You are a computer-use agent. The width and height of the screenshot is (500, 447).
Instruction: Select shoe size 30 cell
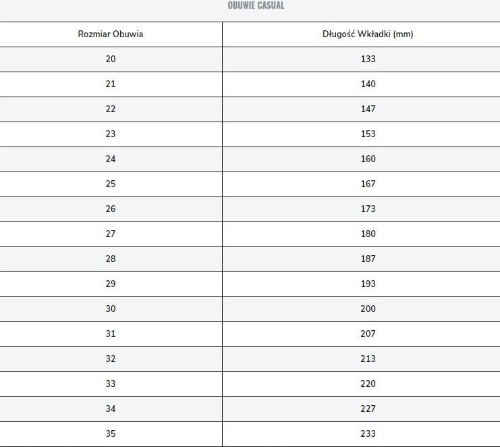[x=111, y=309]
